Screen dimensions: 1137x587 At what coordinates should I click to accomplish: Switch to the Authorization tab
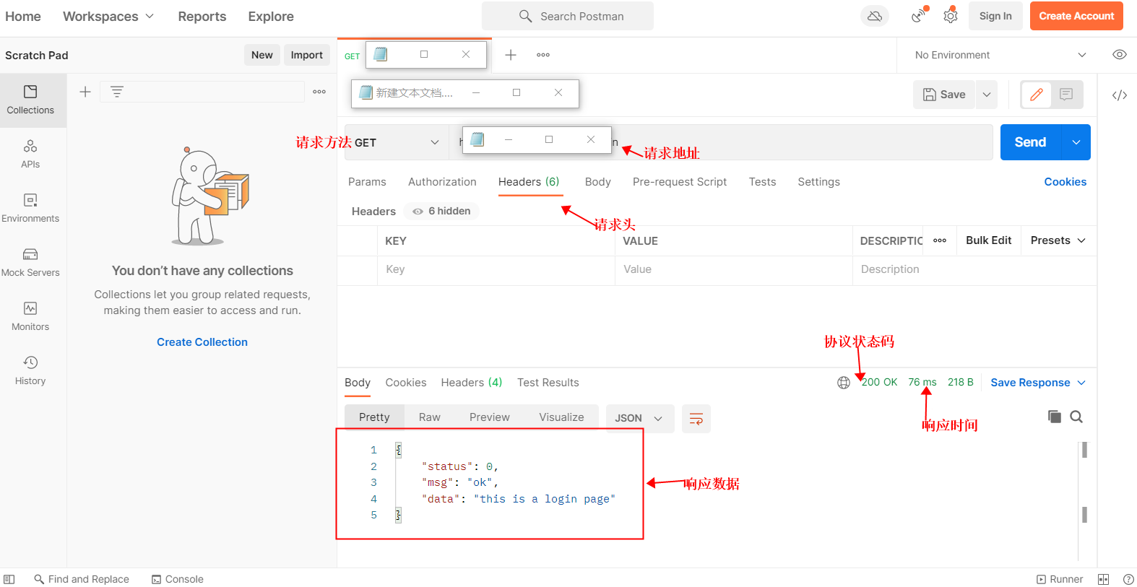(442, 182)
